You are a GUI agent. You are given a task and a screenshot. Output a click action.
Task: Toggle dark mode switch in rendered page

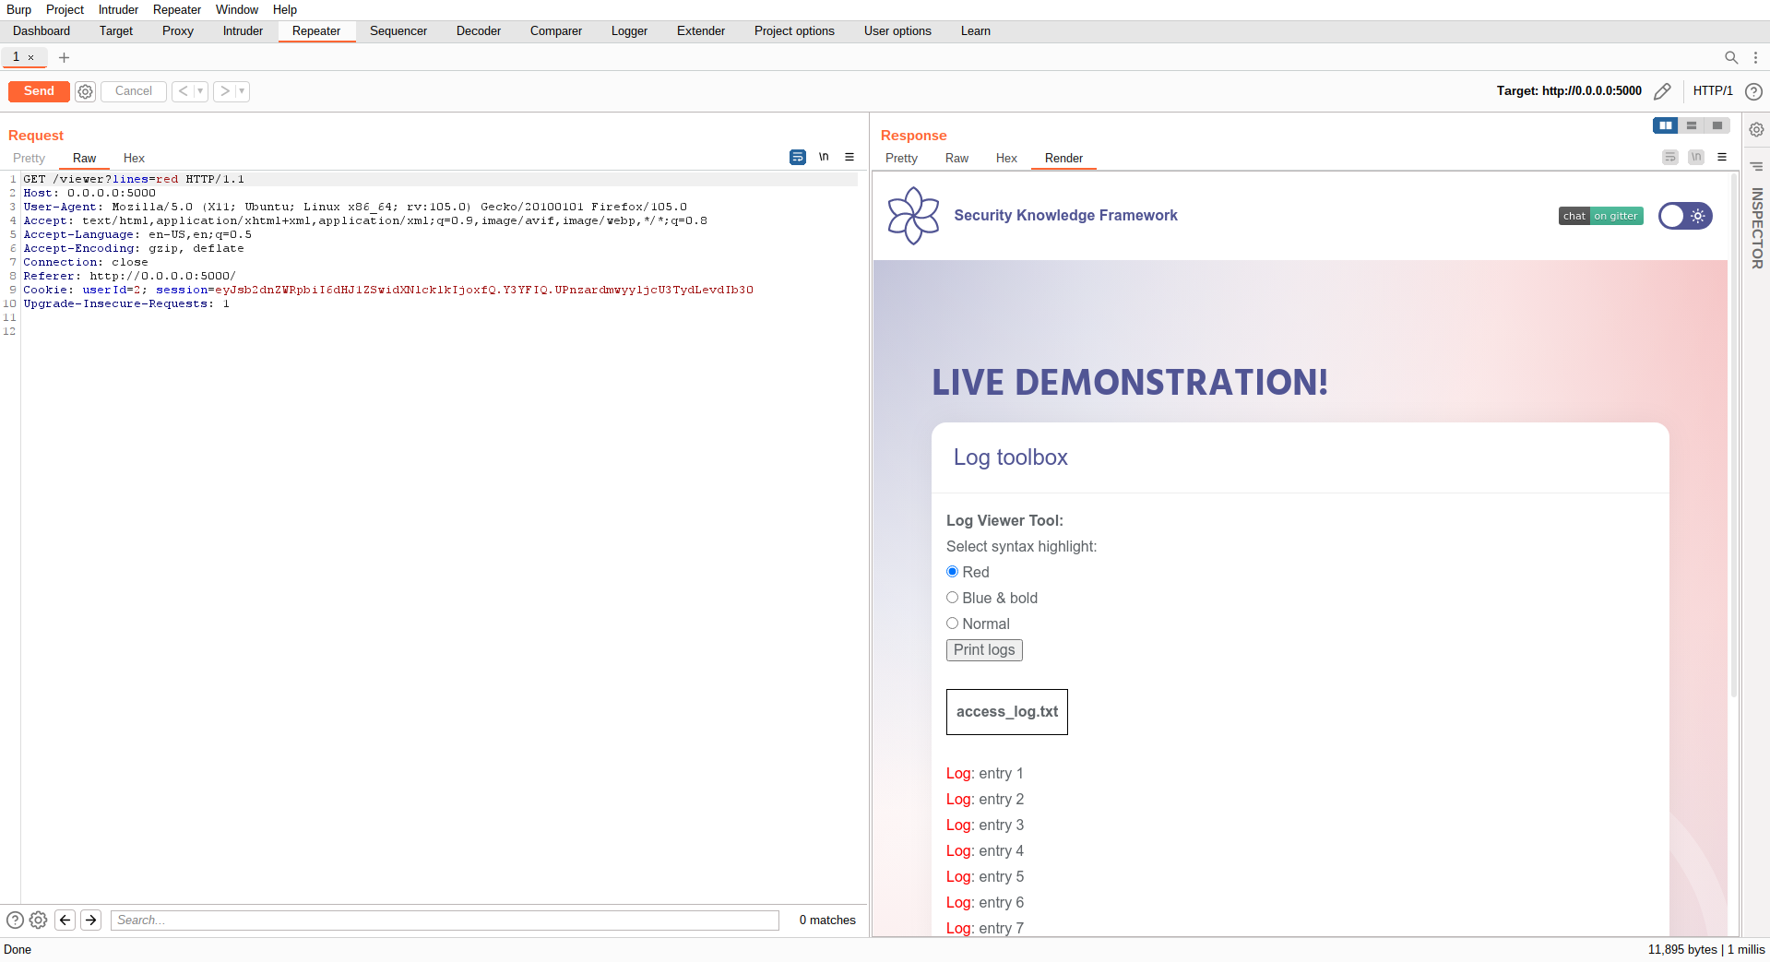pyautogui.click(x=1685, y=216)
